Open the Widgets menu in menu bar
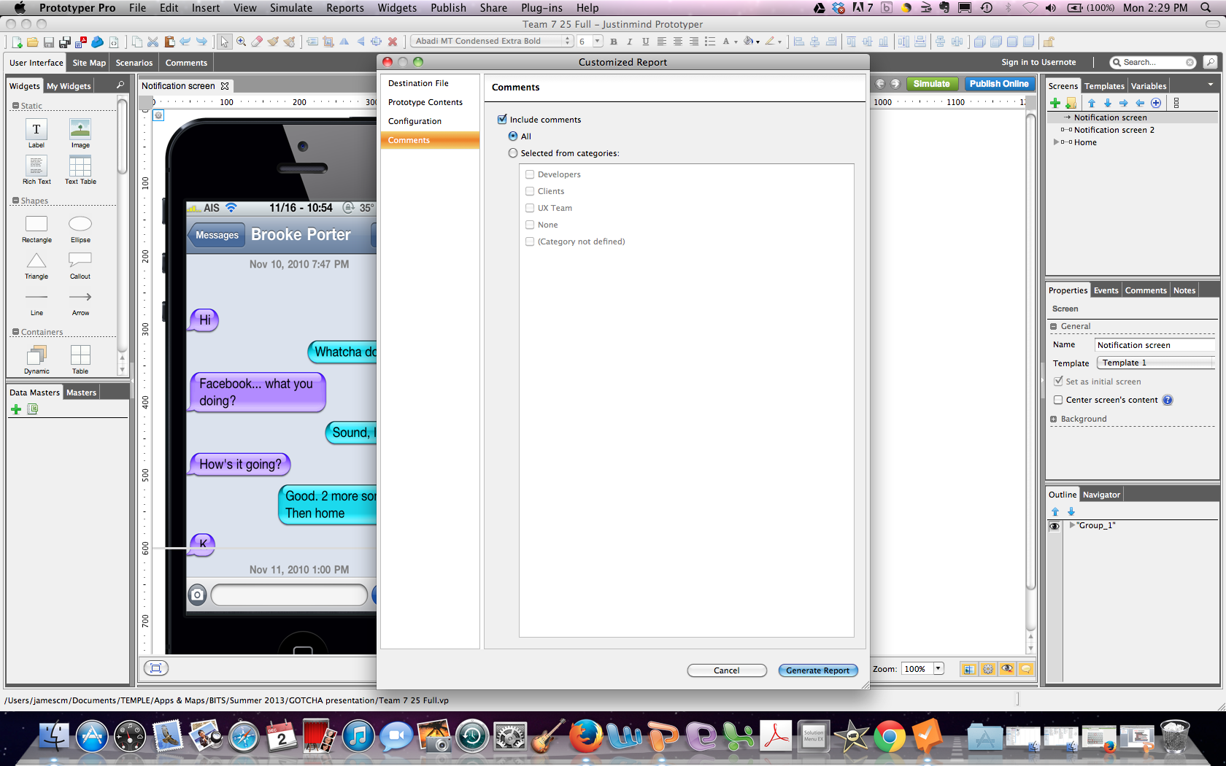The width and height of the screenshot is (1226, 766). [397, 8]
